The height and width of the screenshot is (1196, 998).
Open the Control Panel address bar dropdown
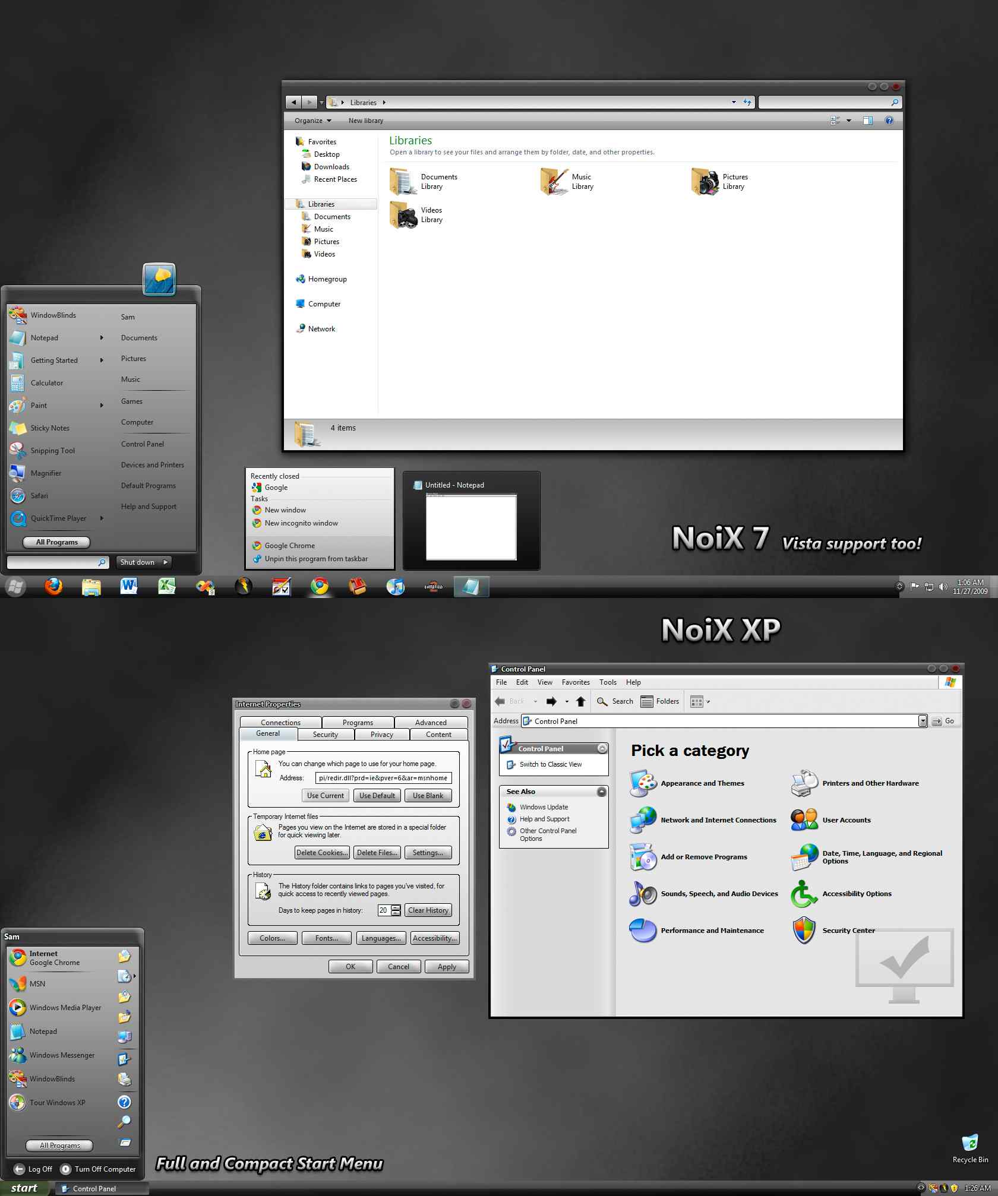click(923, 721)
